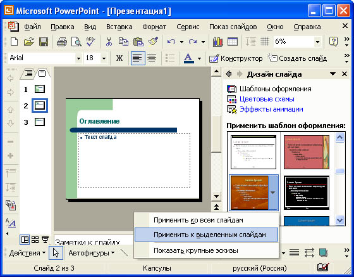Insert a table using the table icon
This screenshot has height=277, width=354.
(x=233, y=42)
